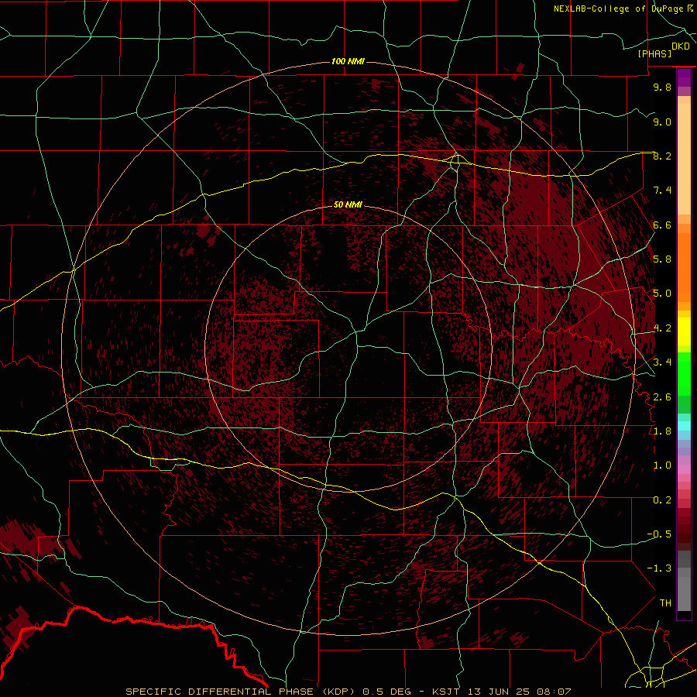Click the 9.8 value on color scale
The width and height of the screenshot is (697, 697).
[x=662, y=87]
